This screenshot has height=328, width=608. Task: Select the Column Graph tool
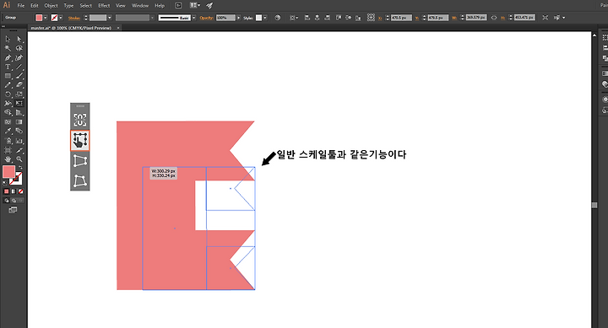tap(19, 141)
